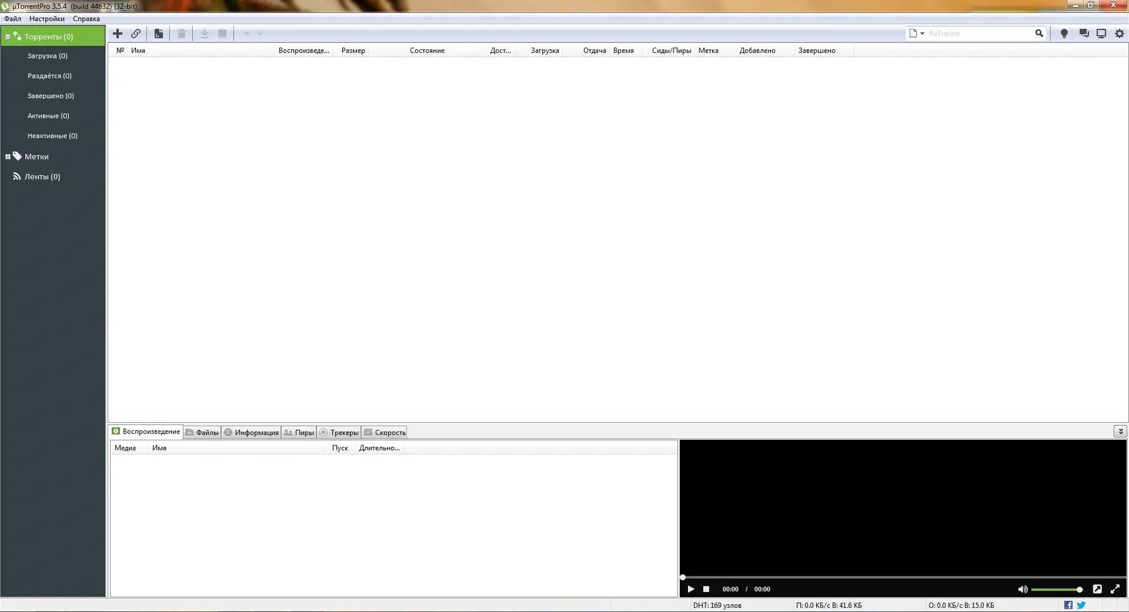This screenshot has height=612, width=1129.
Task: Click the remote access lightbulb icon
Action: (x=1063, y=34)
